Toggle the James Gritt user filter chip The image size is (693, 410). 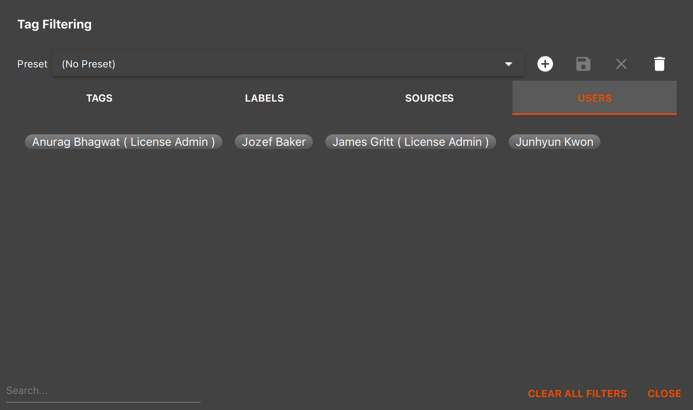411,142
